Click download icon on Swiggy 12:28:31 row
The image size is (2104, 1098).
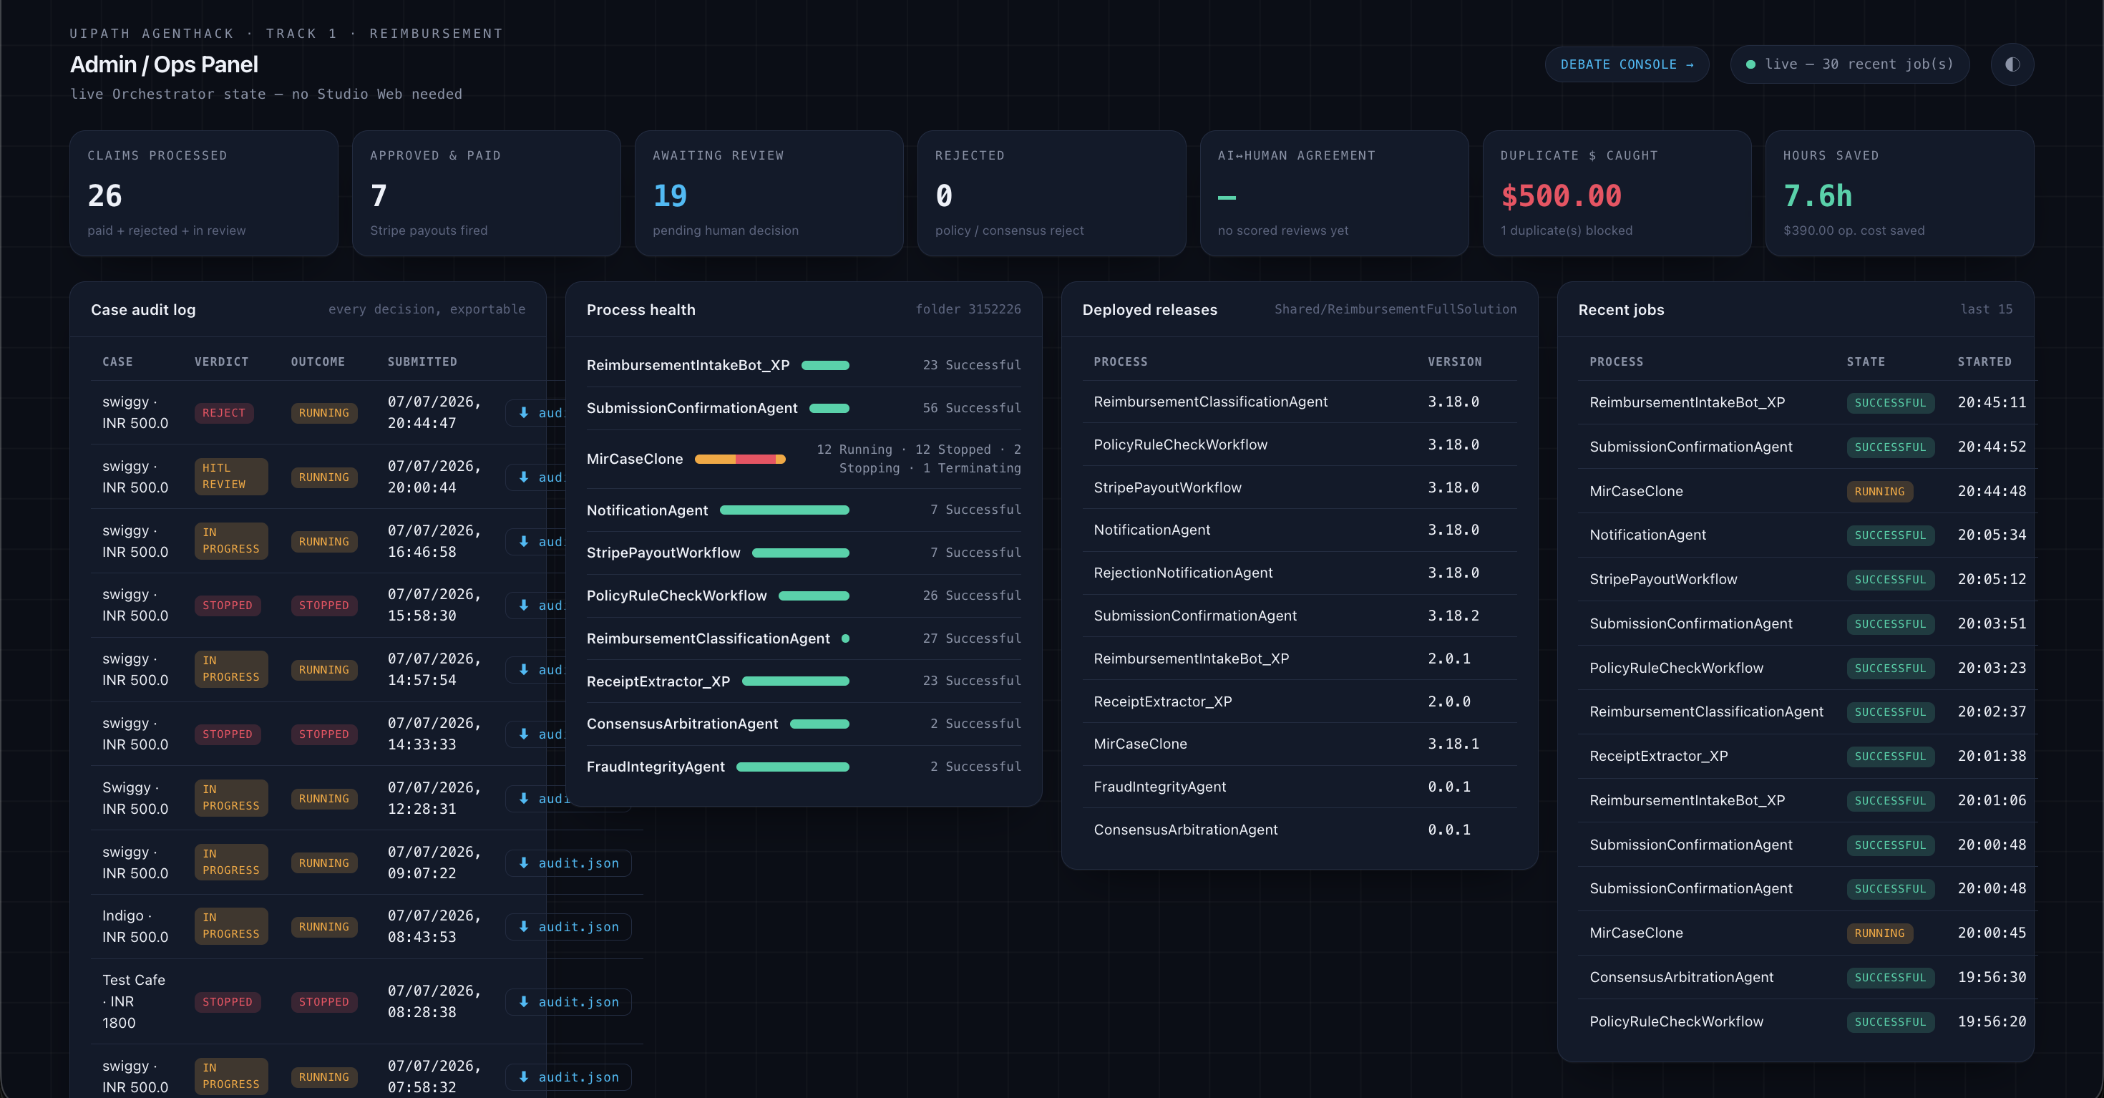tap(524, 798)
